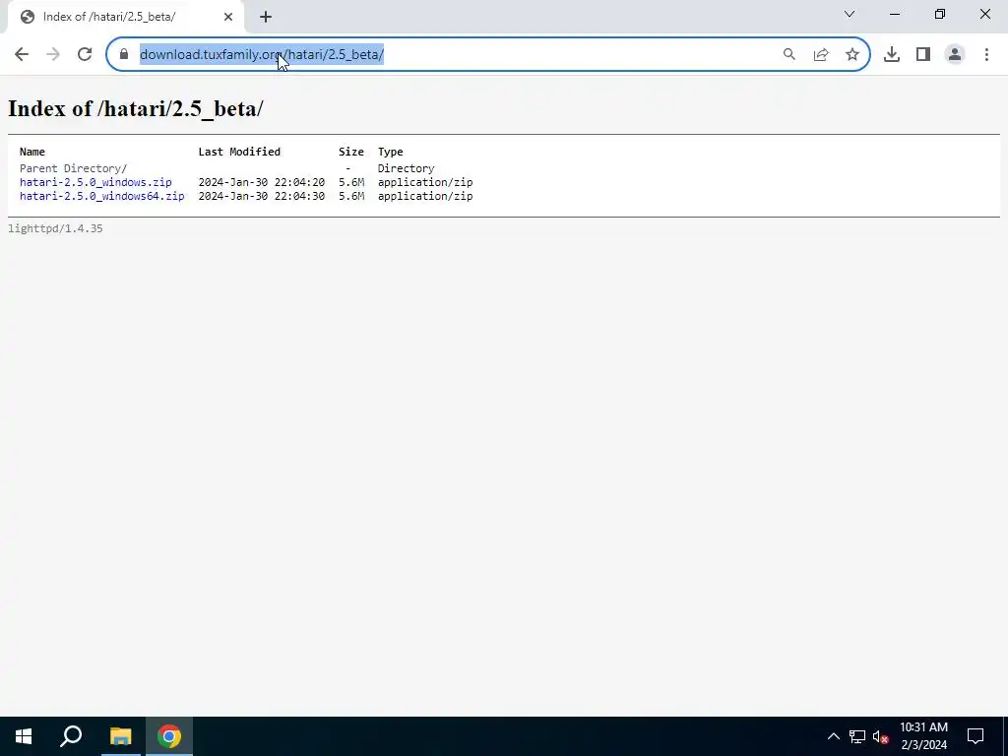Image resolution: width=1008 pixels, height=756 pixels.
Task: Reload the current page
Action: point(85,55)
